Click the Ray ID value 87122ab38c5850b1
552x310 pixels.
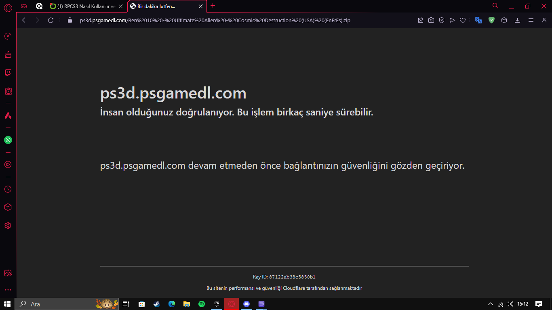pos(292,277)
